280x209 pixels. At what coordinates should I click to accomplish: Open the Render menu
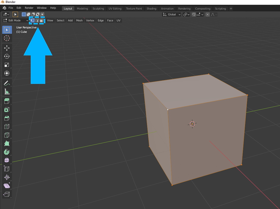29,8
